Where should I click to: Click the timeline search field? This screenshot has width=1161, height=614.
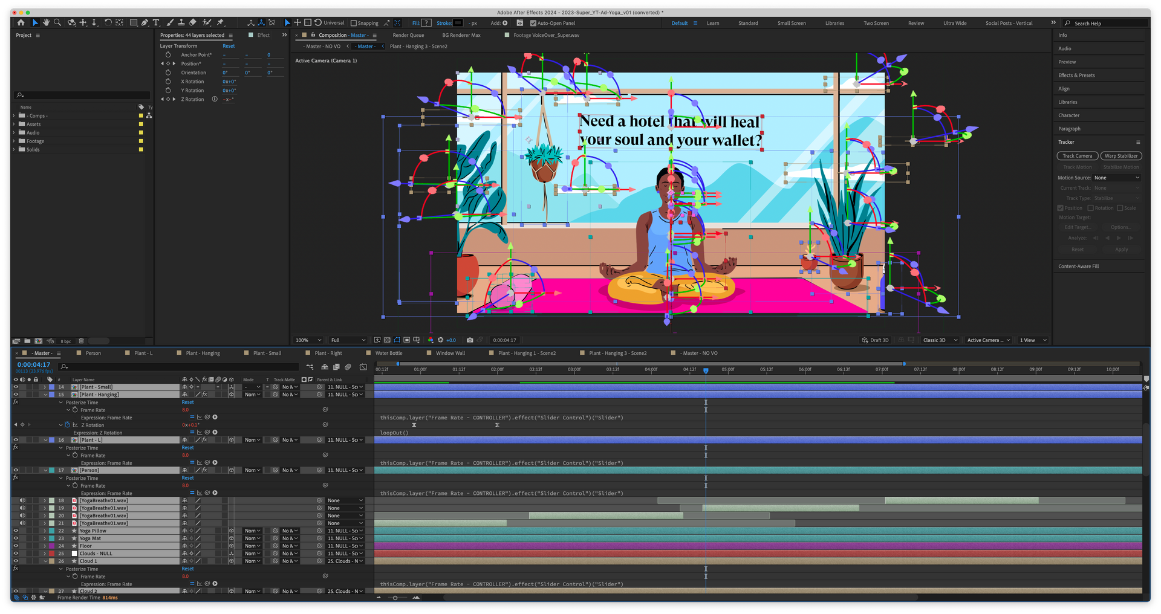click(x=181, y=367)
